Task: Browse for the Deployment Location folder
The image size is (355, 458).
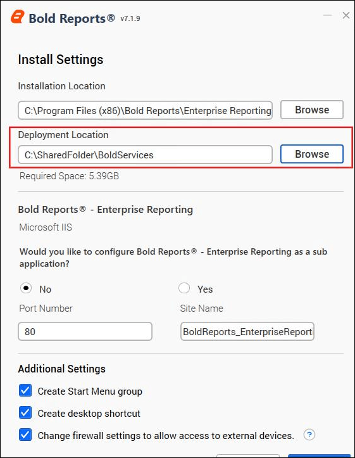Action: click(312, 154)
